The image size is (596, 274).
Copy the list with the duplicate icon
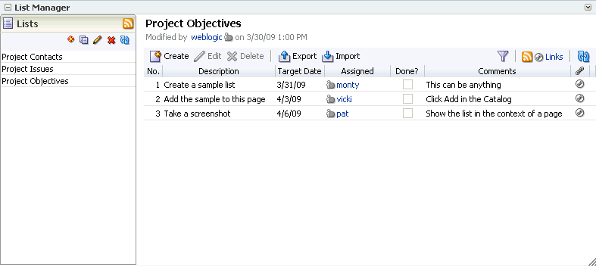coord(83,39)
